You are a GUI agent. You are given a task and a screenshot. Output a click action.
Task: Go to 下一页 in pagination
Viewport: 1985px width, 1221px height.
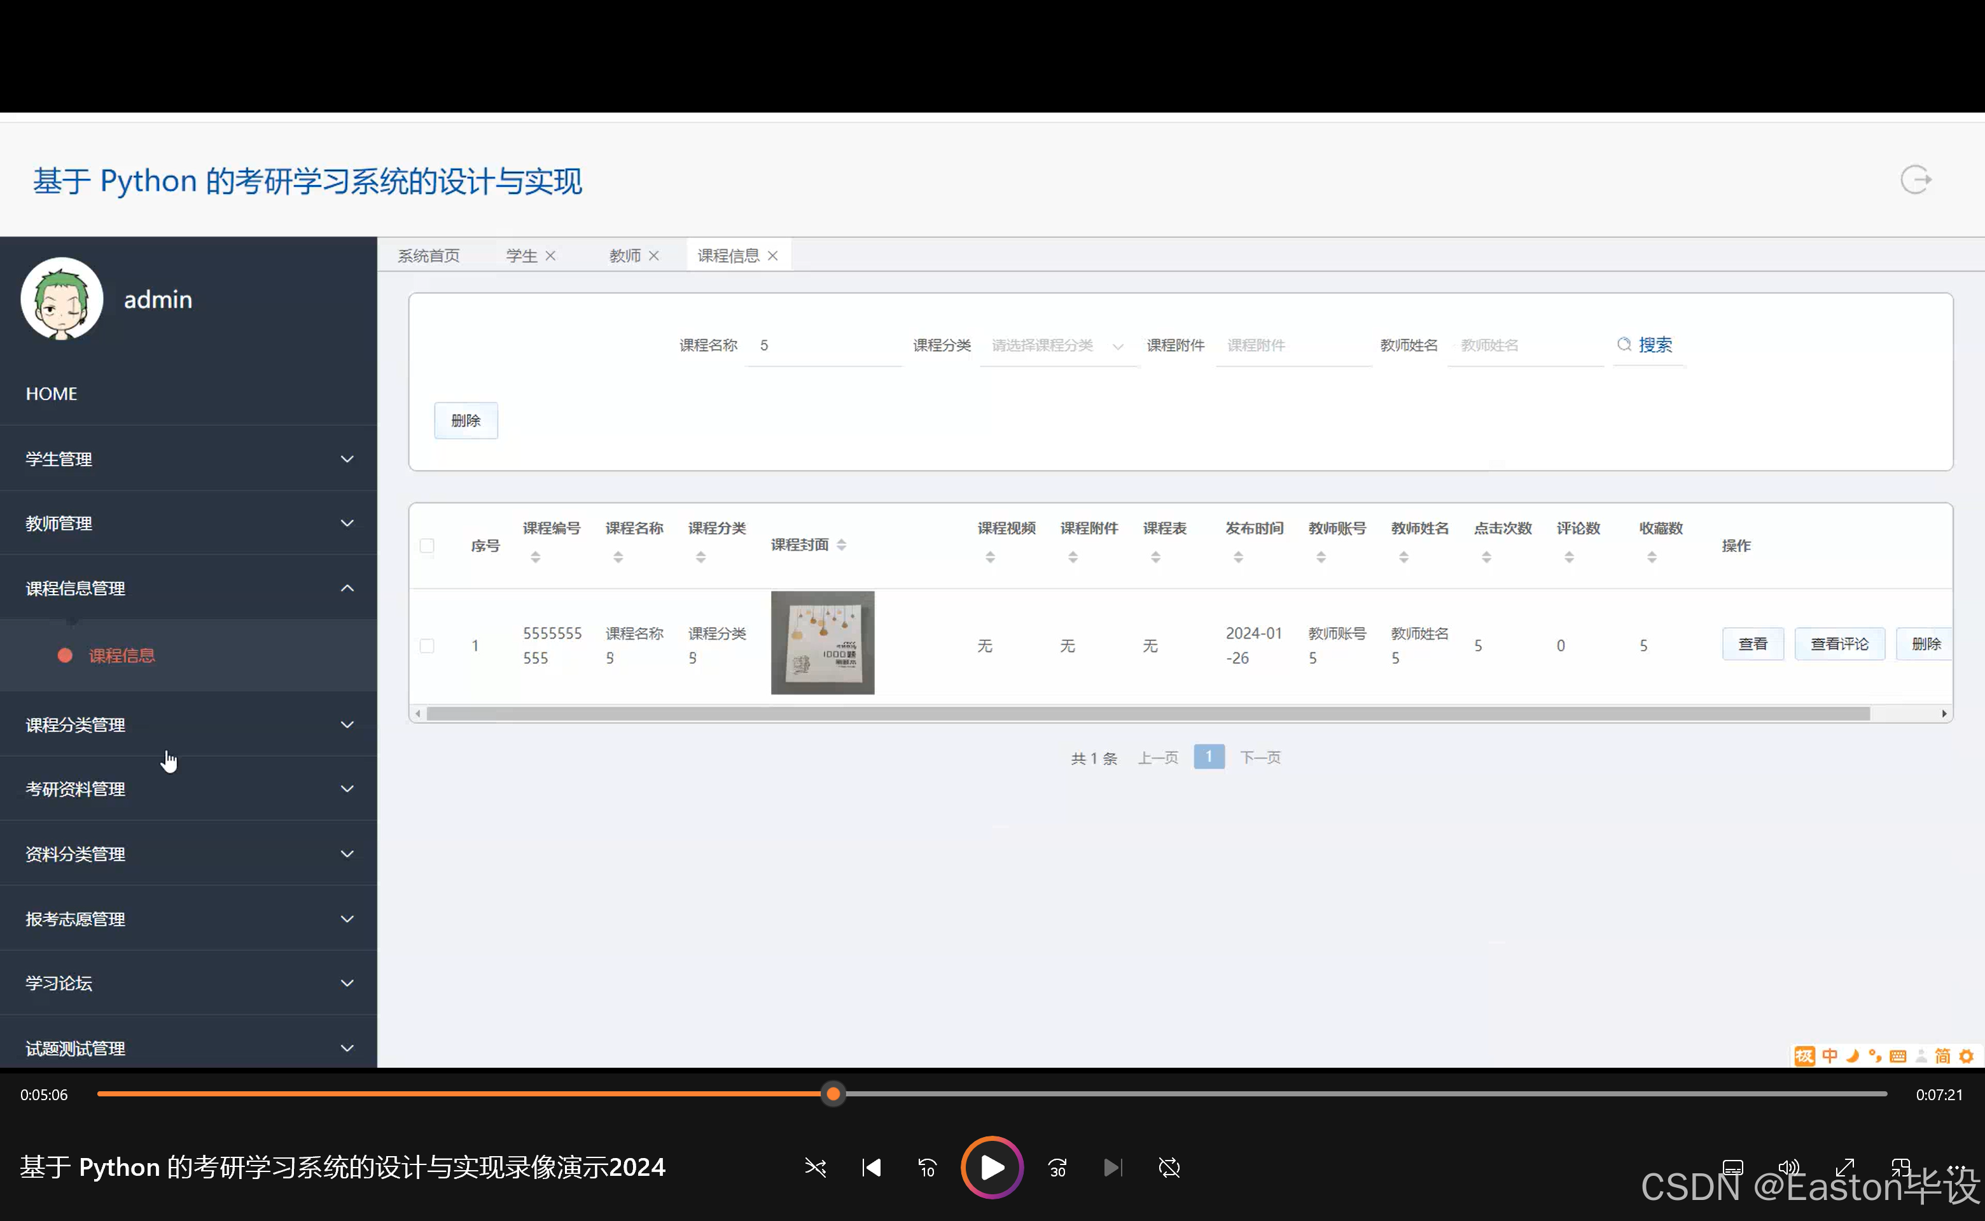[x=1260, y=757]
